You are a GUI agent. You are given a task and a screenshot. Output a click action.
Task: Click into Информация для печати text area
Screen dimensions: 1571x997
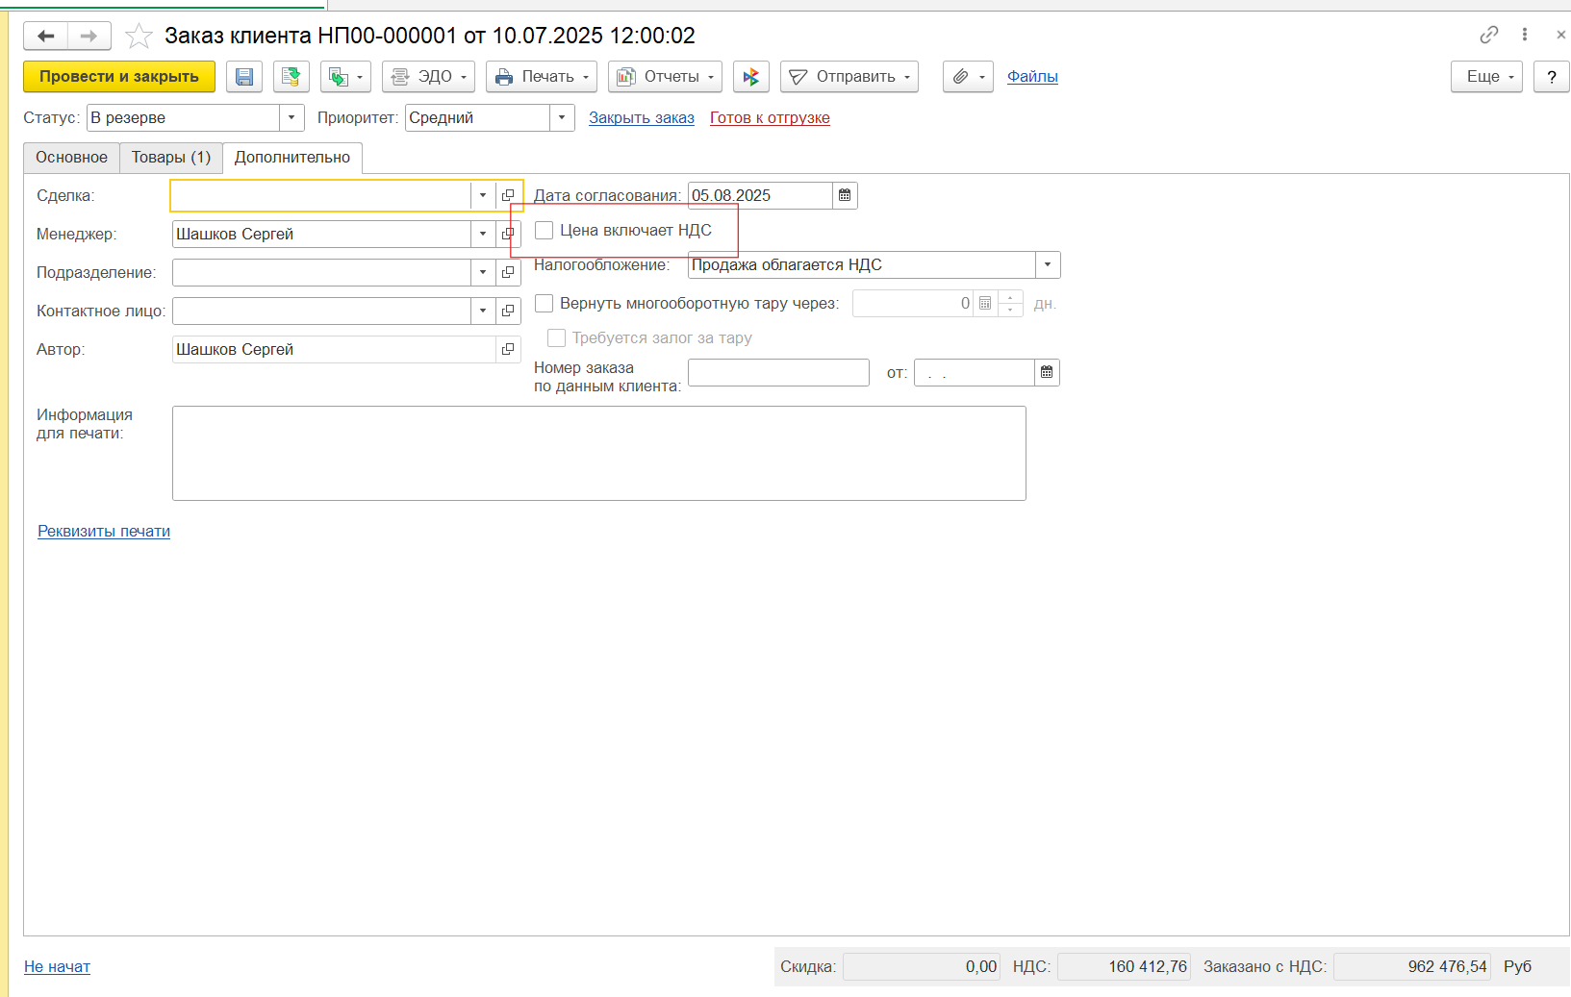click(598, 453)
